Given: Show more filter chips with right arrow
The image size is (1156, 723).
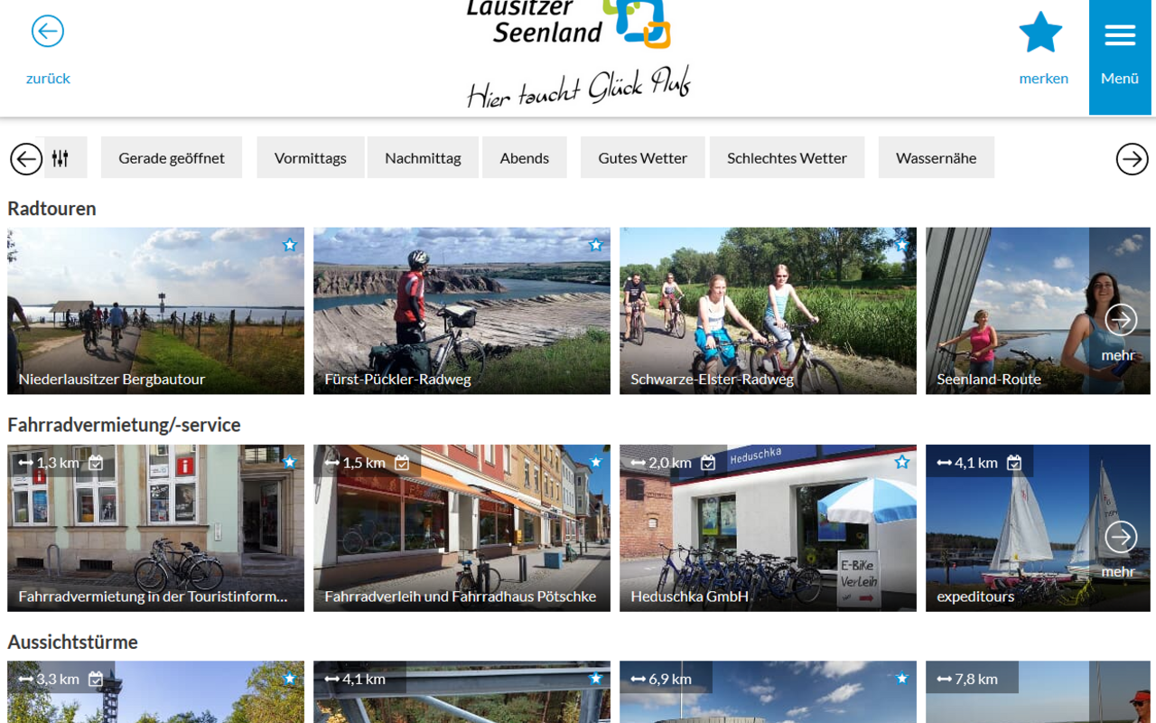Looking at the screenshot, I should [1132, 159].
